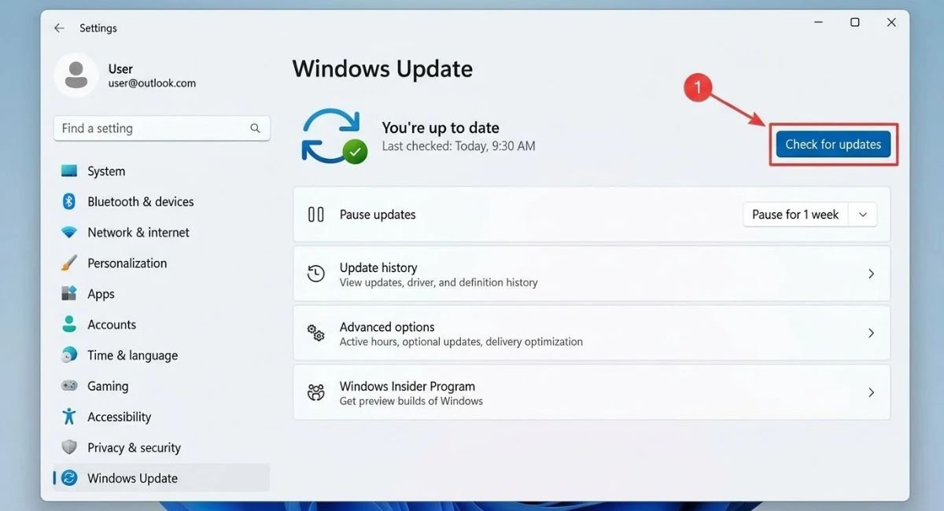
Task: Click the Personalization paintbrush icon
Action: (x=69, y=263)
